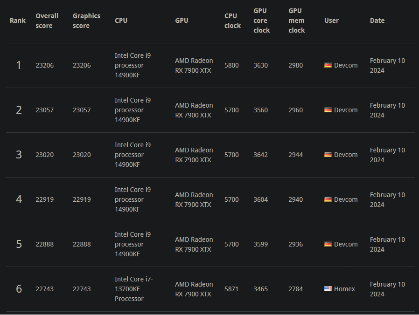419x315 pixels.
Task: Click German flag icon in rank 3 row
Action: tap(328, 155)
